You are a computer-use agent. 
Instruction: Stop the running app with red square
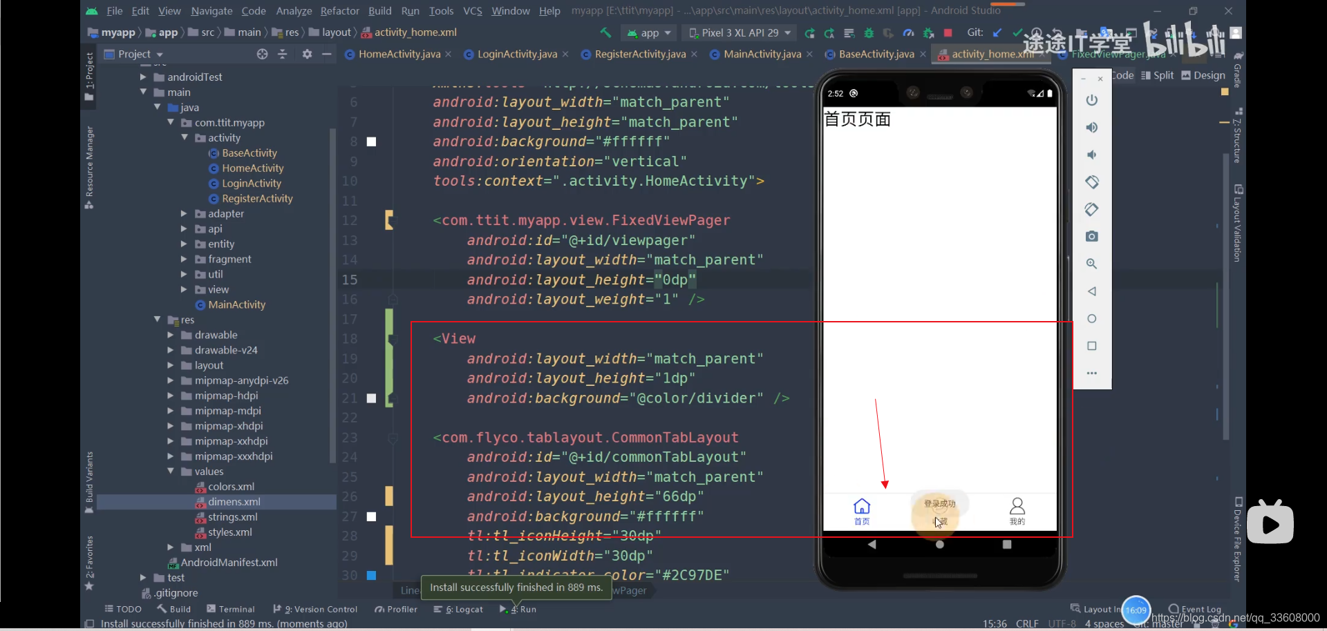tap(948, 32)
